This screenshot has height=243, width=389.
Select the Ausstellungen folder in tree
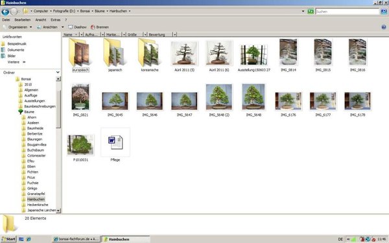[34, 101]
